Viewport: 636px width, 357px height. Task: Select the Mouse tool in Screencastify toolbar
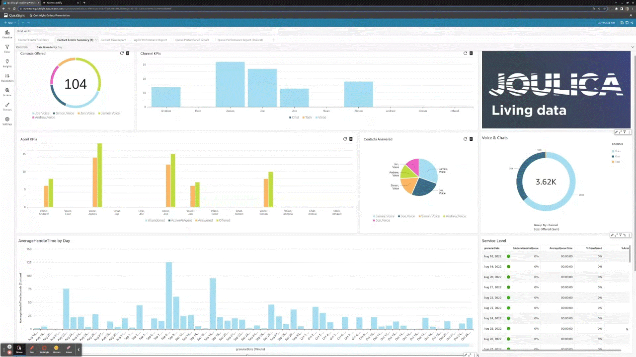point(19,349)
